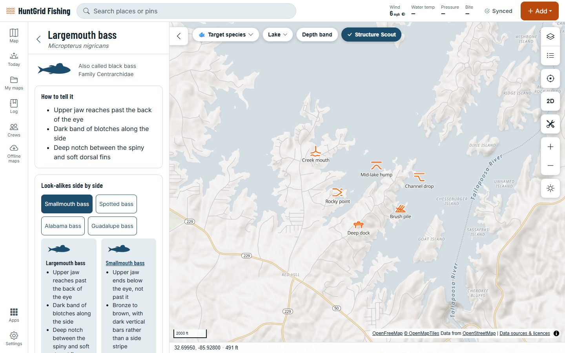Open Data sources & licences link
This screenshot has width=565, height=353.
[525, 333]
